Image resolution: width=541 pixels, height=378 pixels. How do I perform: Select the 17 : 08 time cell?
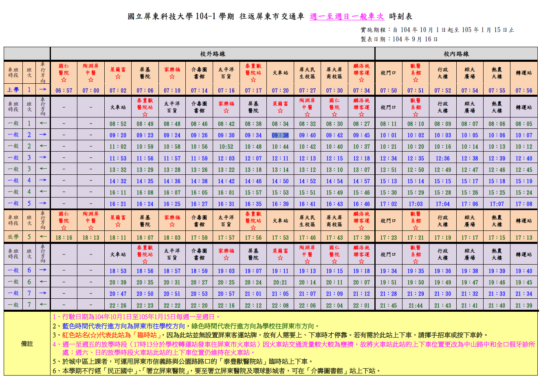(x=524, y=204)
